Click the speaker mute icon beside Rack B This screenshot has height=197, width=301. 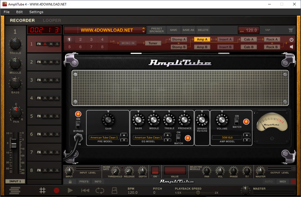point(291,47)
